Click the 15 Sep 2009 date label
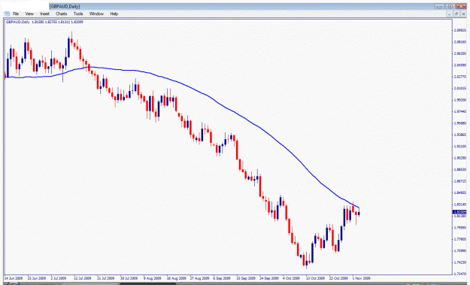The height and width of the screenshot is (285, 470). click(246, 278)
